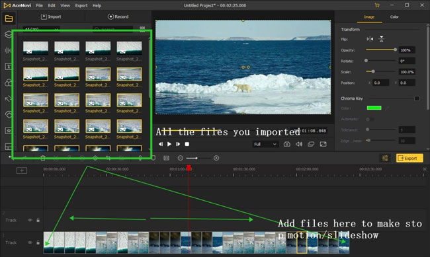Viewport: 430px width, 257px height.
Task: Flip the image horizontally
Action: [370, 39]
